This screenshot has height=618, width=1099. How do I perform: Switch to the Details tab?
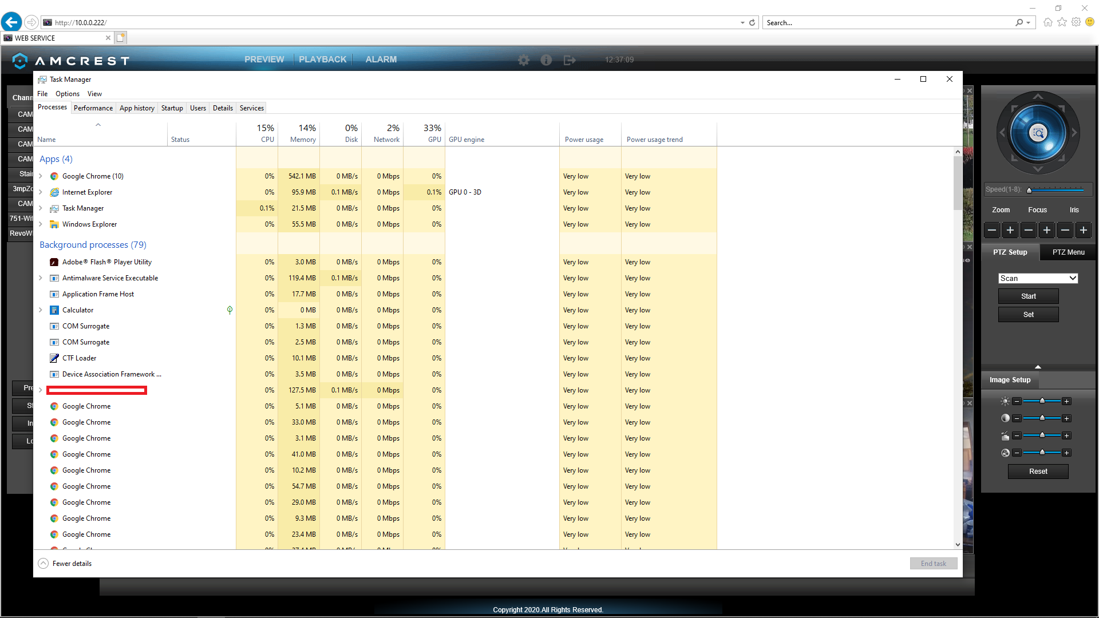point(223,108)
